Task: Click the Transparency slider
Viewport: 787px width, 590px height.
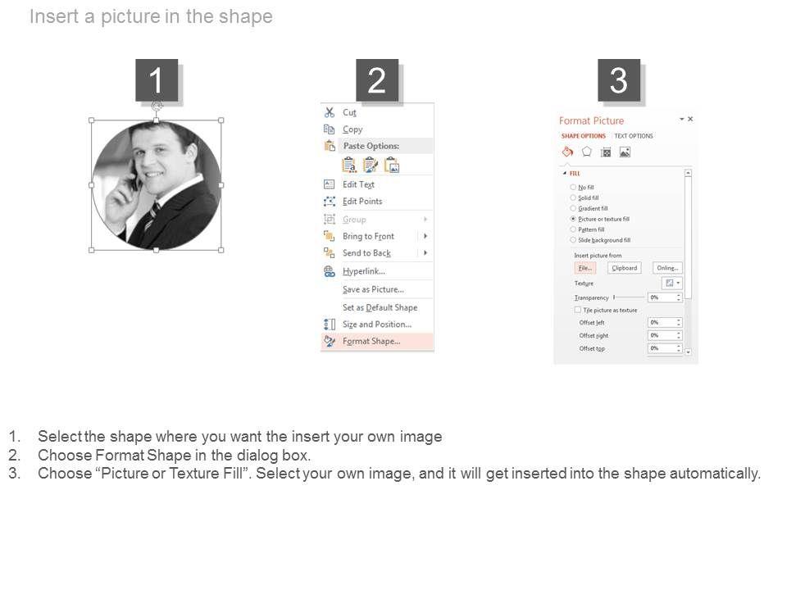Action: coord(629,297)
